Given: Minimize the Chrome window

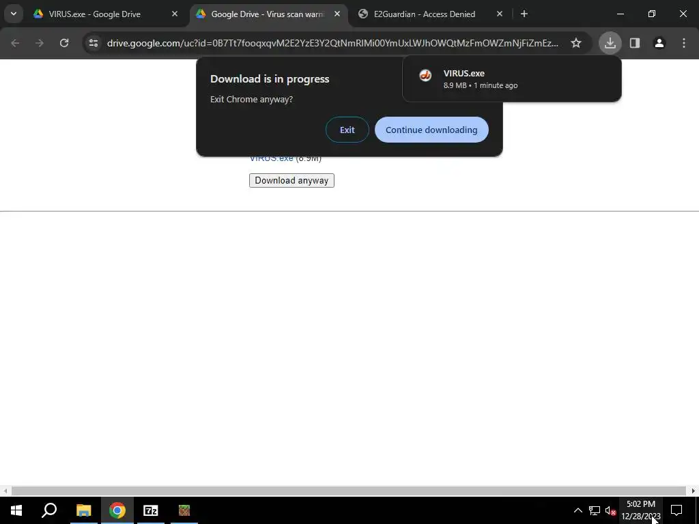Looking at the screenshot, I should click(x=620, y=14).
